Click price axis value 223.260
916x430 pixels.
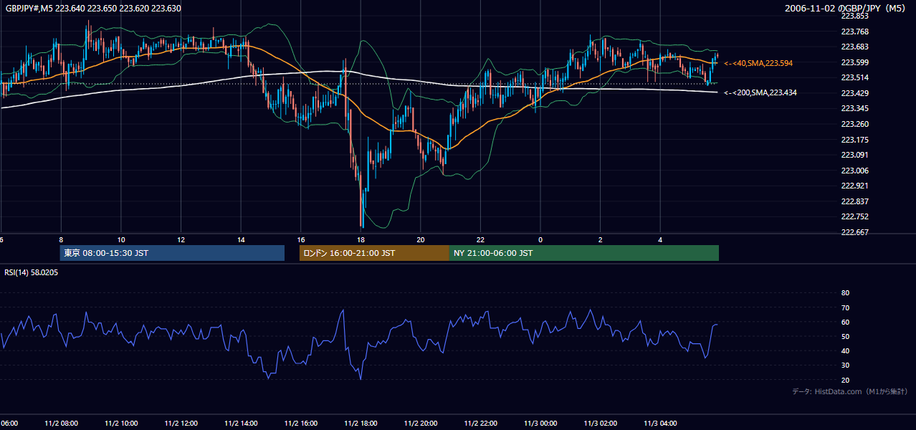854,124
